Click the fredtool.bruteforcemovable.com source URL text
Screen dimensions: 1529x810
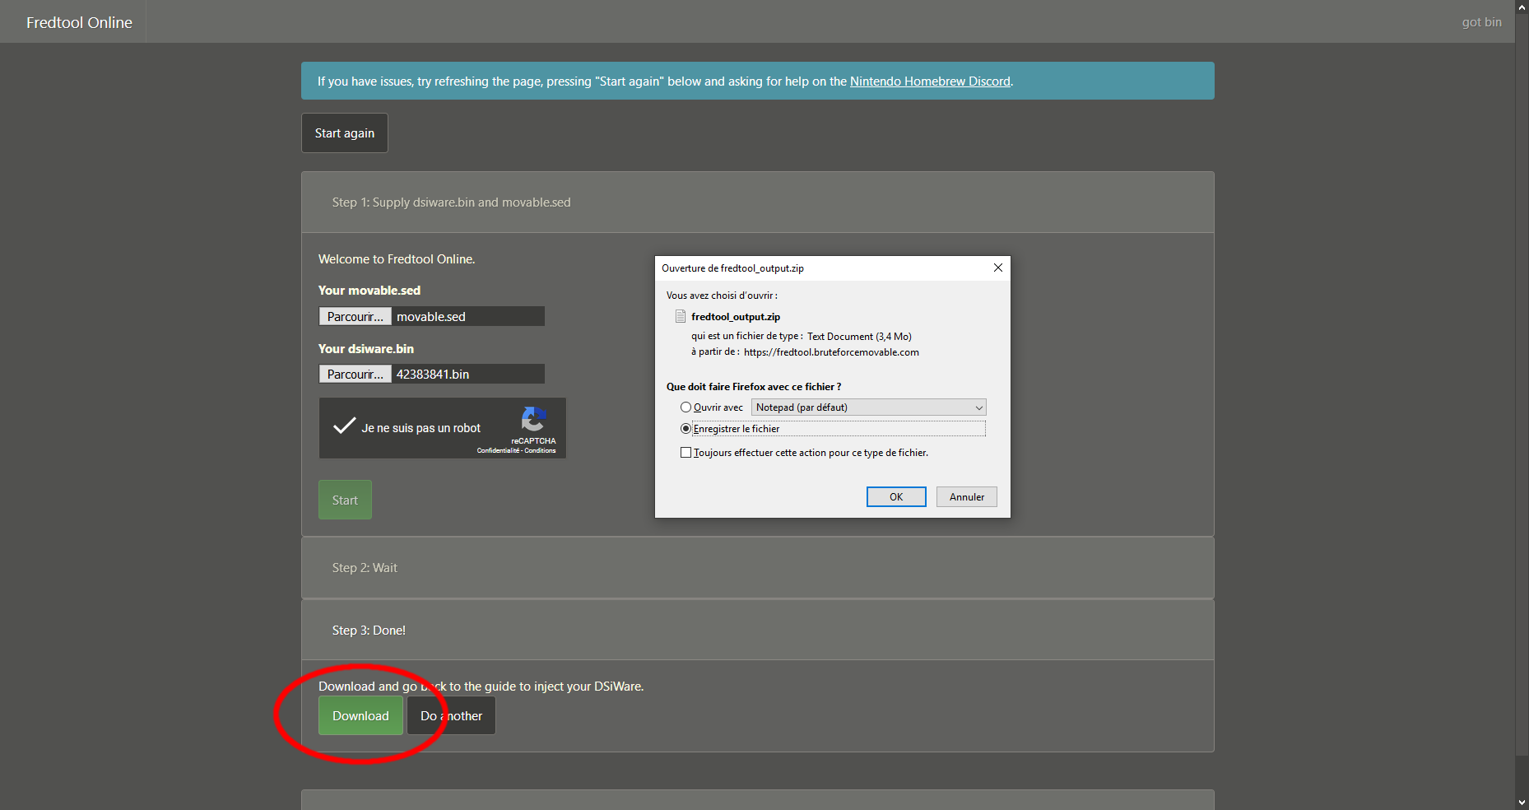[x=831, y=352]
